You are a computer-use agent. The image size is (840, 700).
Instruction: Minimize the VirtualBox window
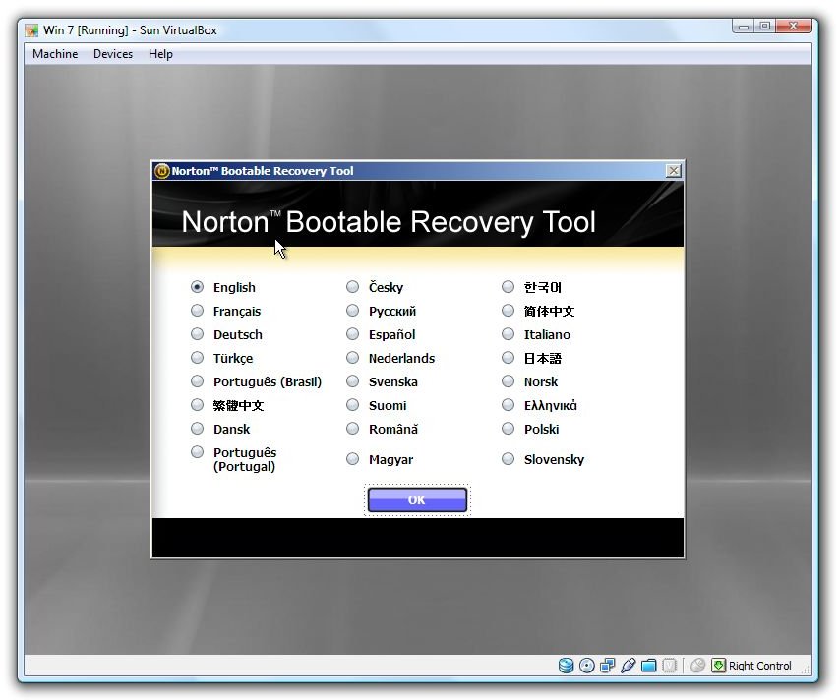(x=744, y=27)
